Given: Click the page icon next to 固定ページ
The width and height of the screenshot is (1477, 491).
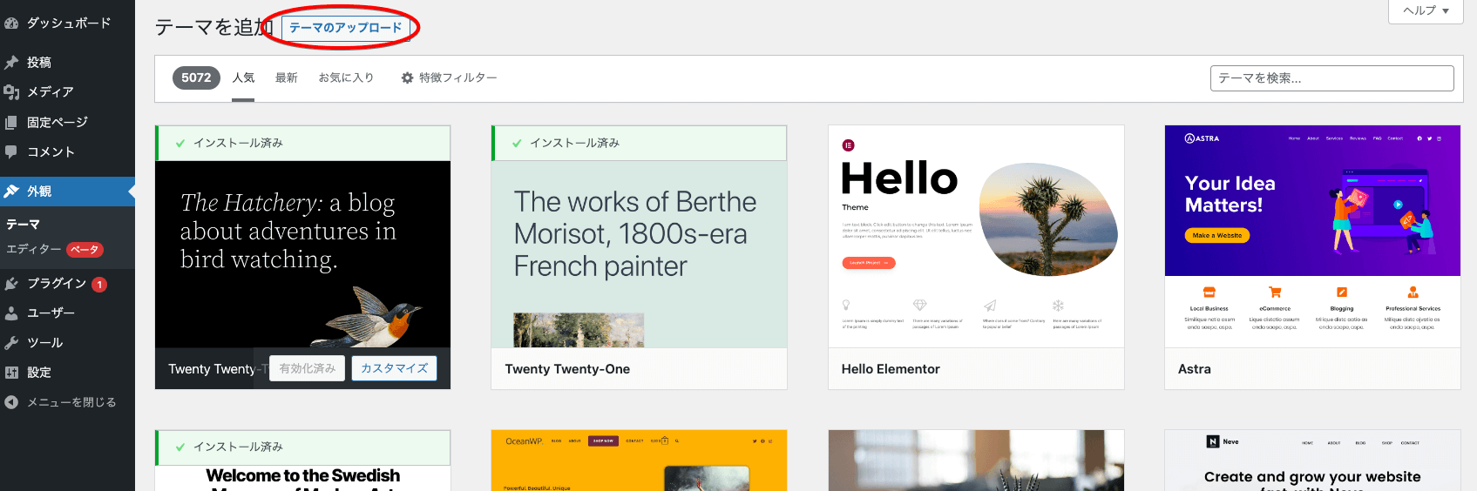Looking at the screenshot, I should [x=11, y=123].
